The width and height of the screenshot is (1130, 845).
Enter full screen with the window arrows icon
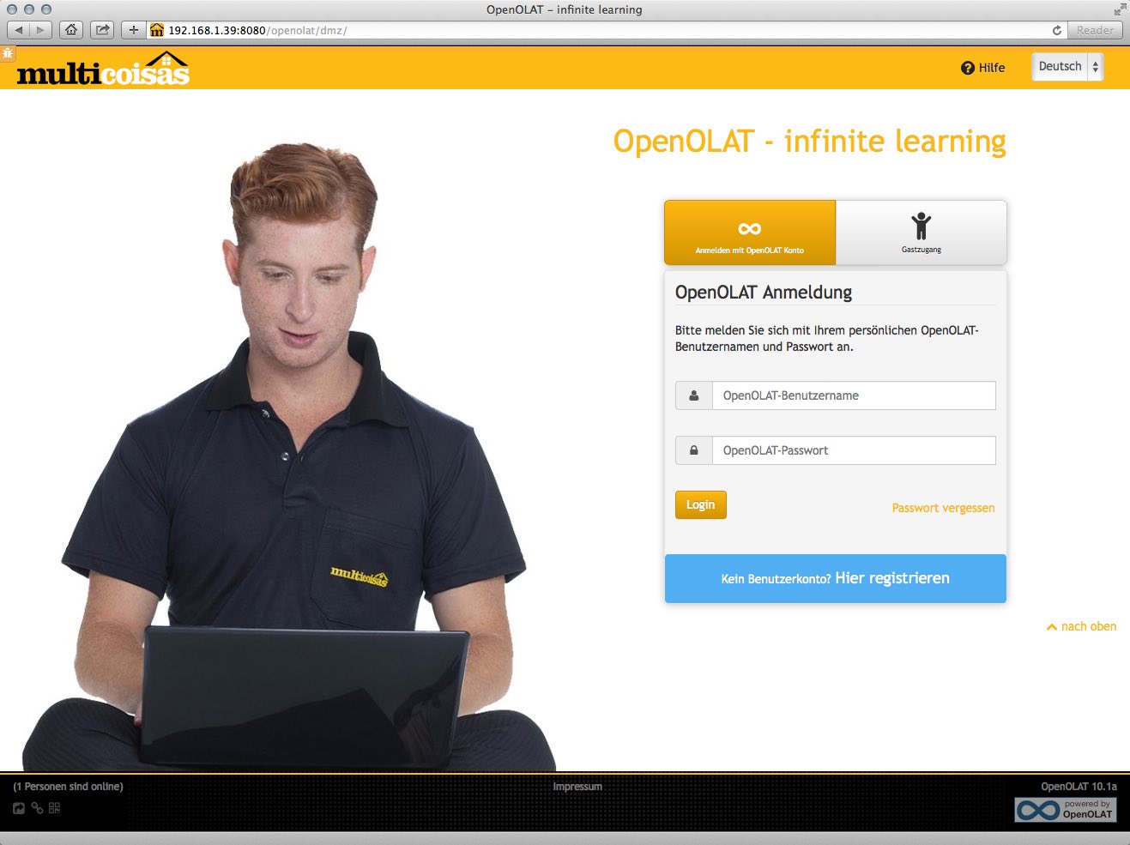(x=1120, y=9)
